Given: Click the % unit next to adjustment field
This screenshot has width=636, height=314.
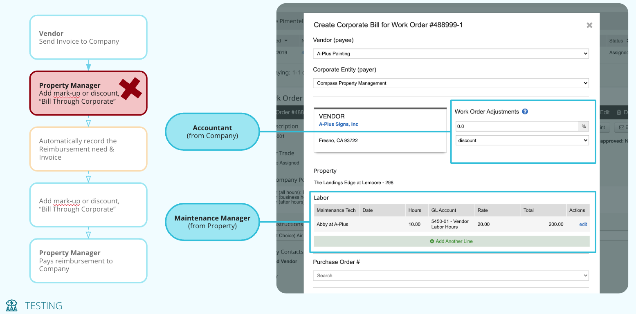Looking at the screenshot, I should coord(584,126).
